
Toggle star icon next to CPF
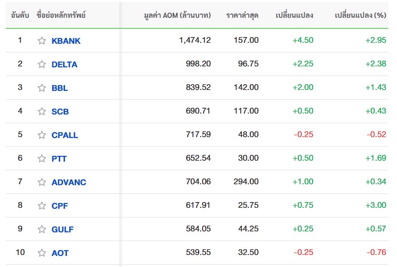pos(42,205)
